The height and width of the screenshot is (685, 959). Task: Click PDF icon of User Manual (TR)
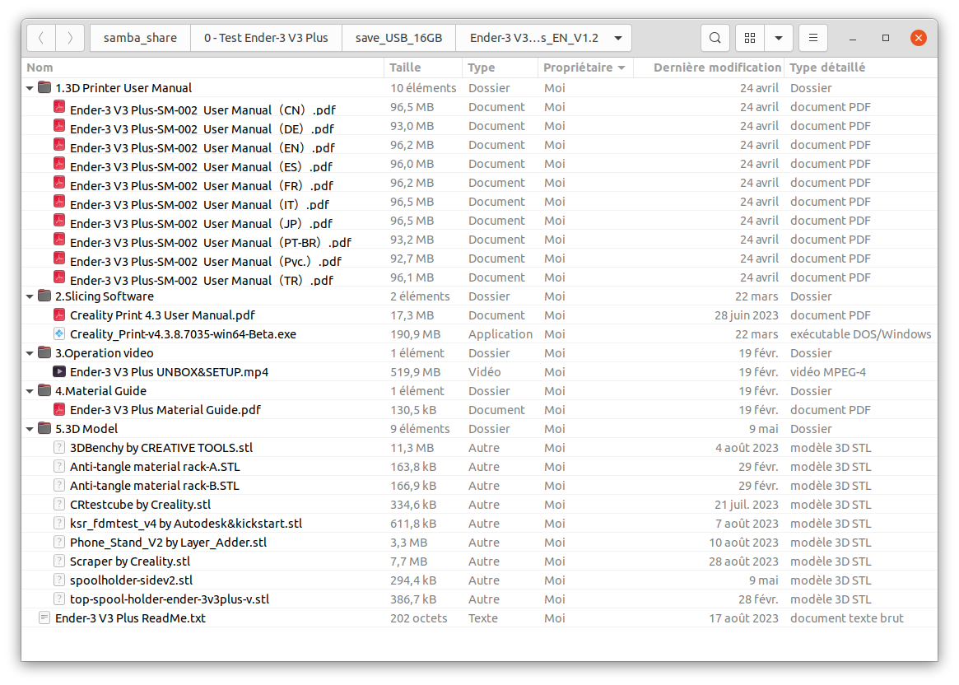pyautogui.click(x=58, y=277)
